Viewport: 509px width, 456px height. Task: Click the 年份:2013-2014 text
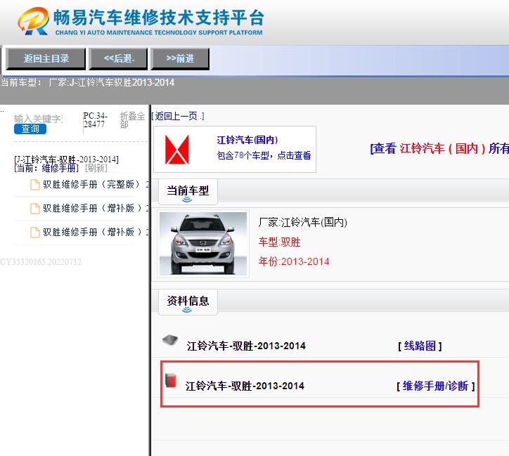click(294, 261)
